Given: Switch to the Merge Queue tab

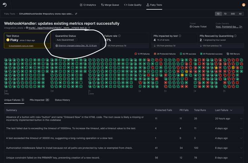Looking at the screenshot, I should [x=110, y=5].
